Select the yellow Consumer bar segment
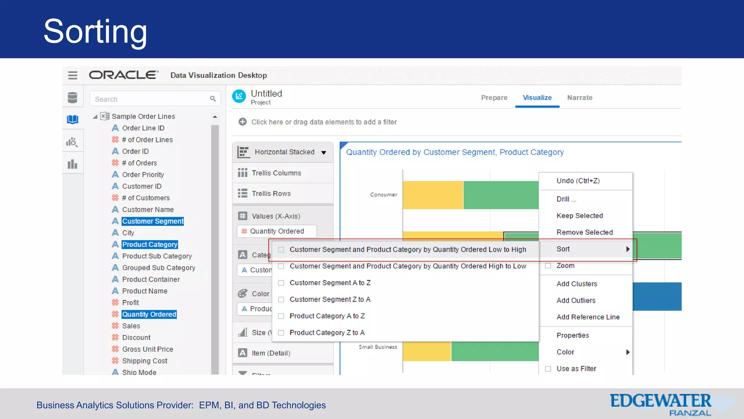 [x=433, y=195]
